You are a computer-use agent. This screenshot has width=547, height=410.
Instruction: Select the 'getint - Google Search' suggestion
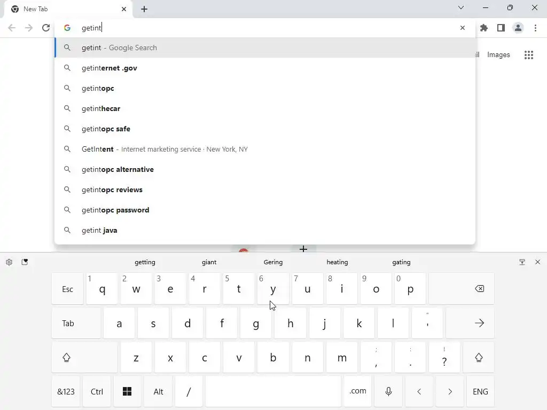click(x=265, y=48)
